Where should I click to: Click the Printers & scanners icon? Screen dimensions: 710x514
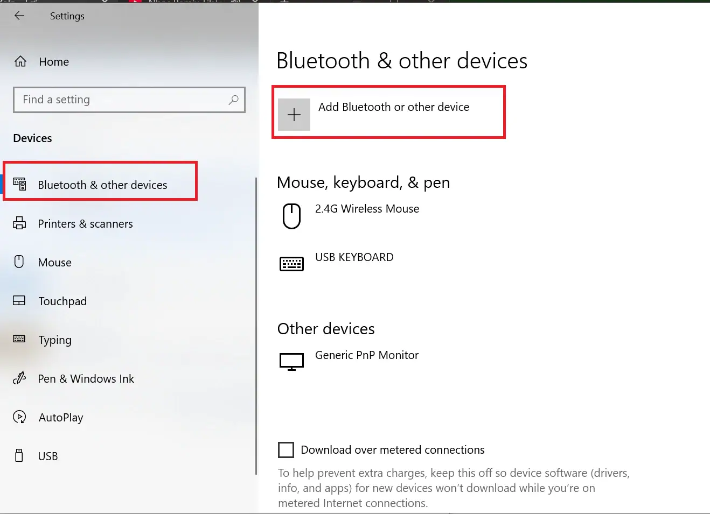[19, 223]
